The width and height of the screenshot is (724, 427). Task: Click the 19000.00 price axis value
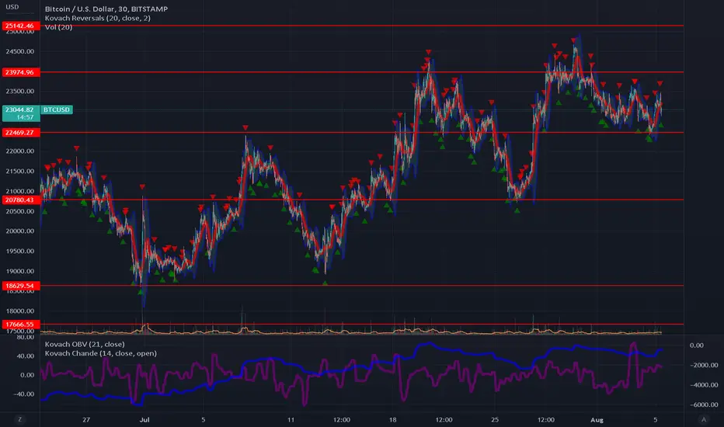coord(20,271)
